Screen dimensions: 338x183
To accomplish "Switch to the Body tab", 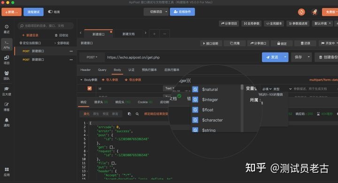I will (x=117, y=70).
